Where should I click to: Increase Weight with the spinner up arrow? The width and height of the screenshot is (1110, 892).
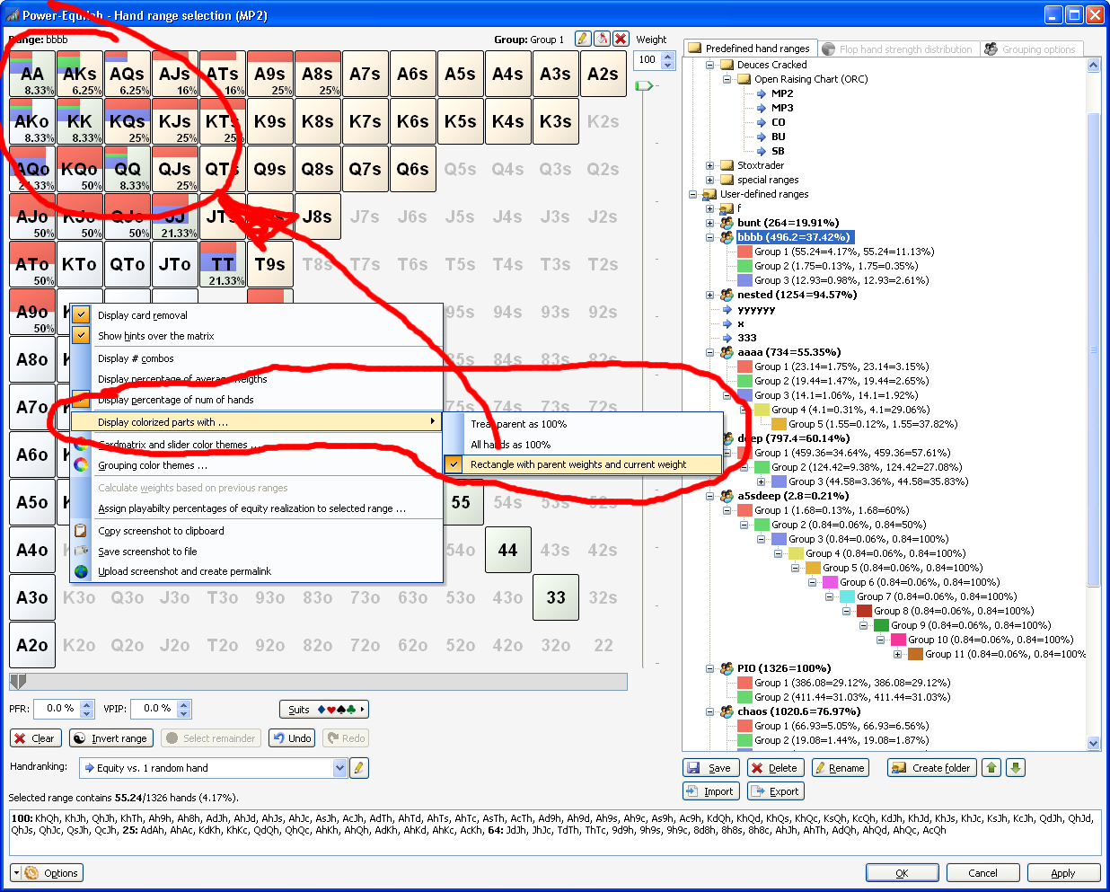667,56
